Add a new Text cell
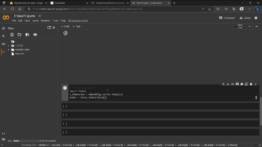Image resolution: width=262 pixels, height=147 pixels. (x=77, y=26)
